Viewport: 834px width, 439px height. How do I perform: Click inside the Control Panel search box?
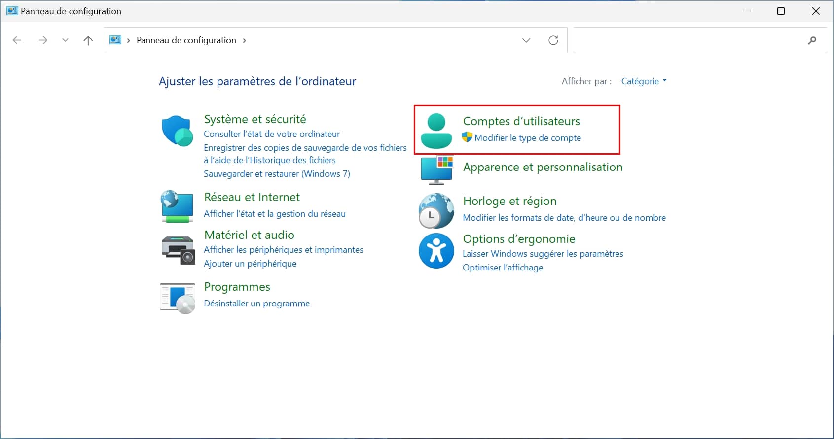(690, 40)
